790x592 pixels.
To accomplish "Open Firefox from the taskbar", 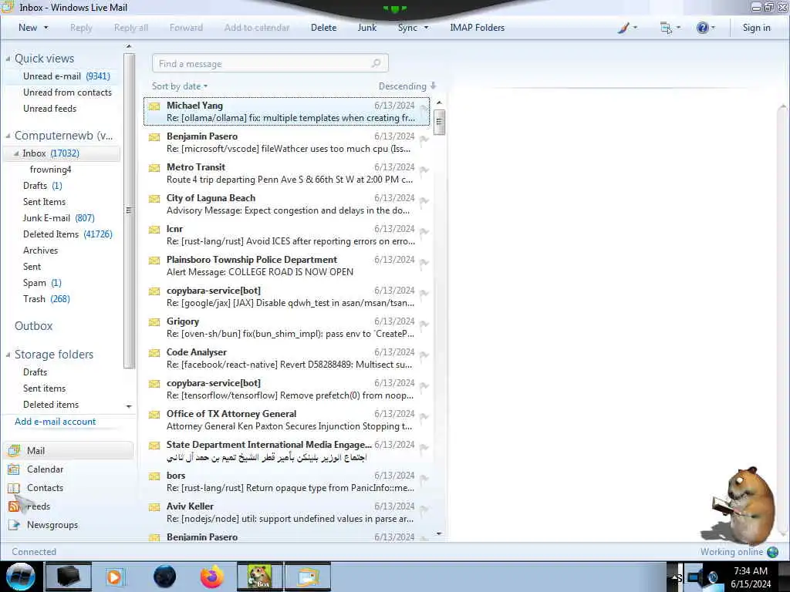I will tap(211, 577).
